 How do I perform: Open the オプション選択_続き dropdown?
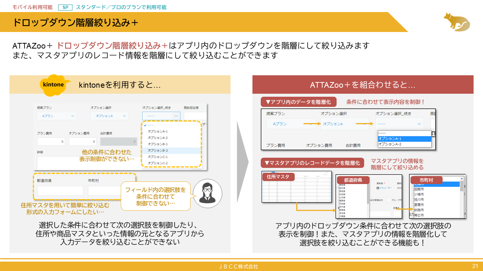click(162, 116)
